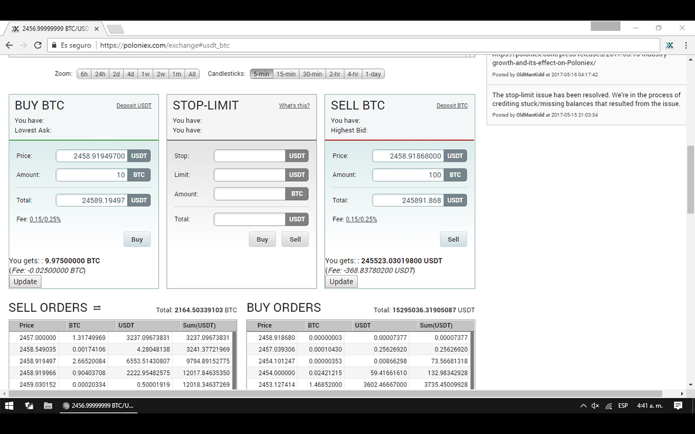Click the page vertical scrollbar thumb

coord(691,180)
